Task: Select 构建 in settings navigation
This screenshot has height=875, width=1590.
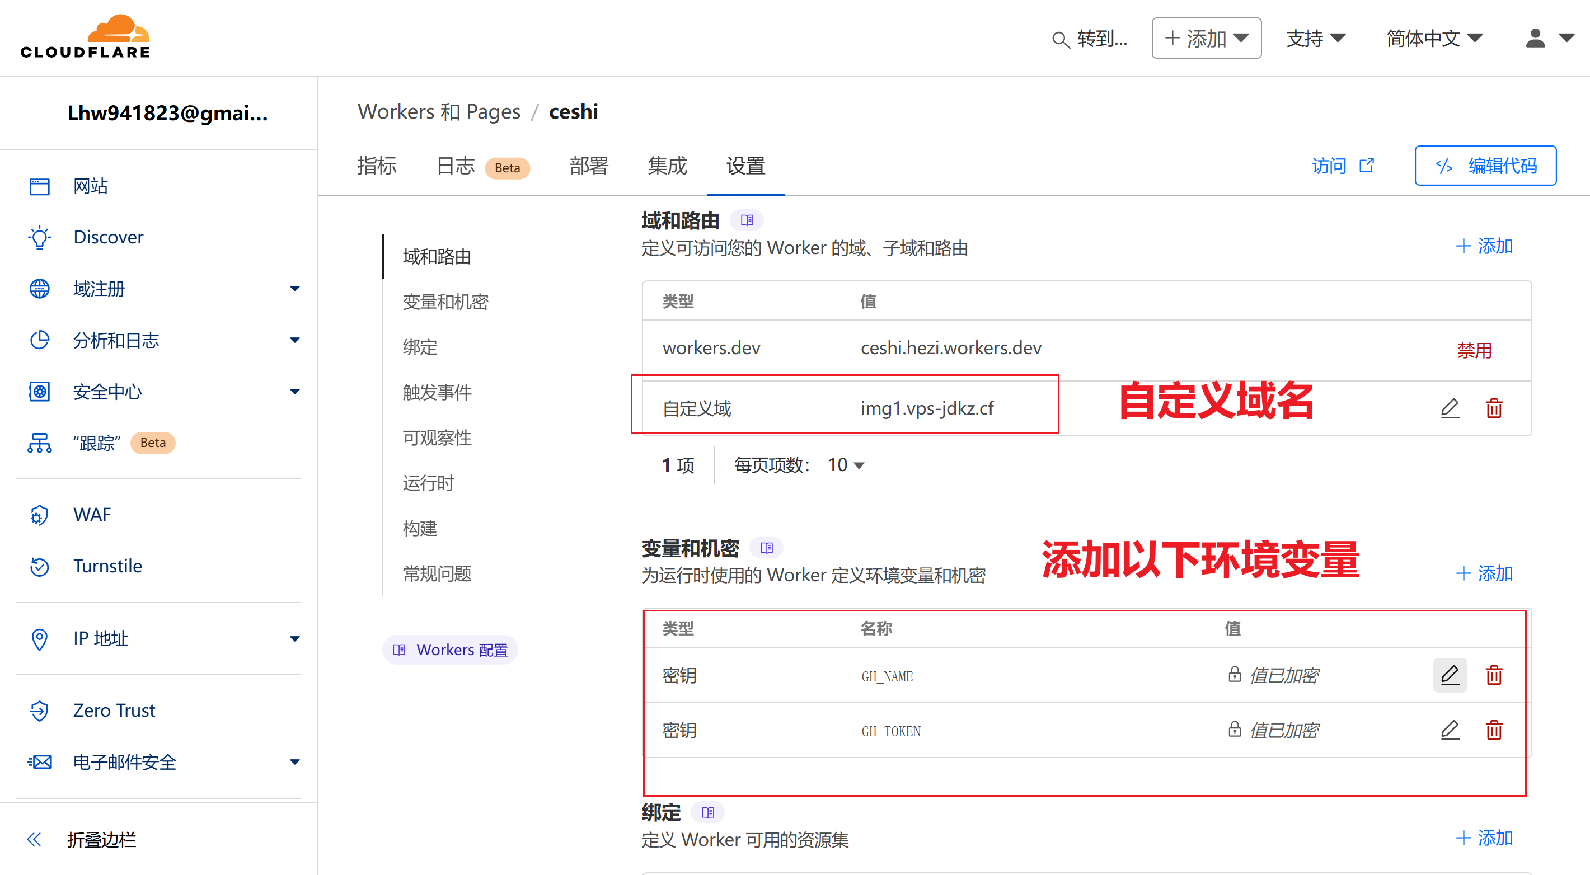Action: coord(420,528)
